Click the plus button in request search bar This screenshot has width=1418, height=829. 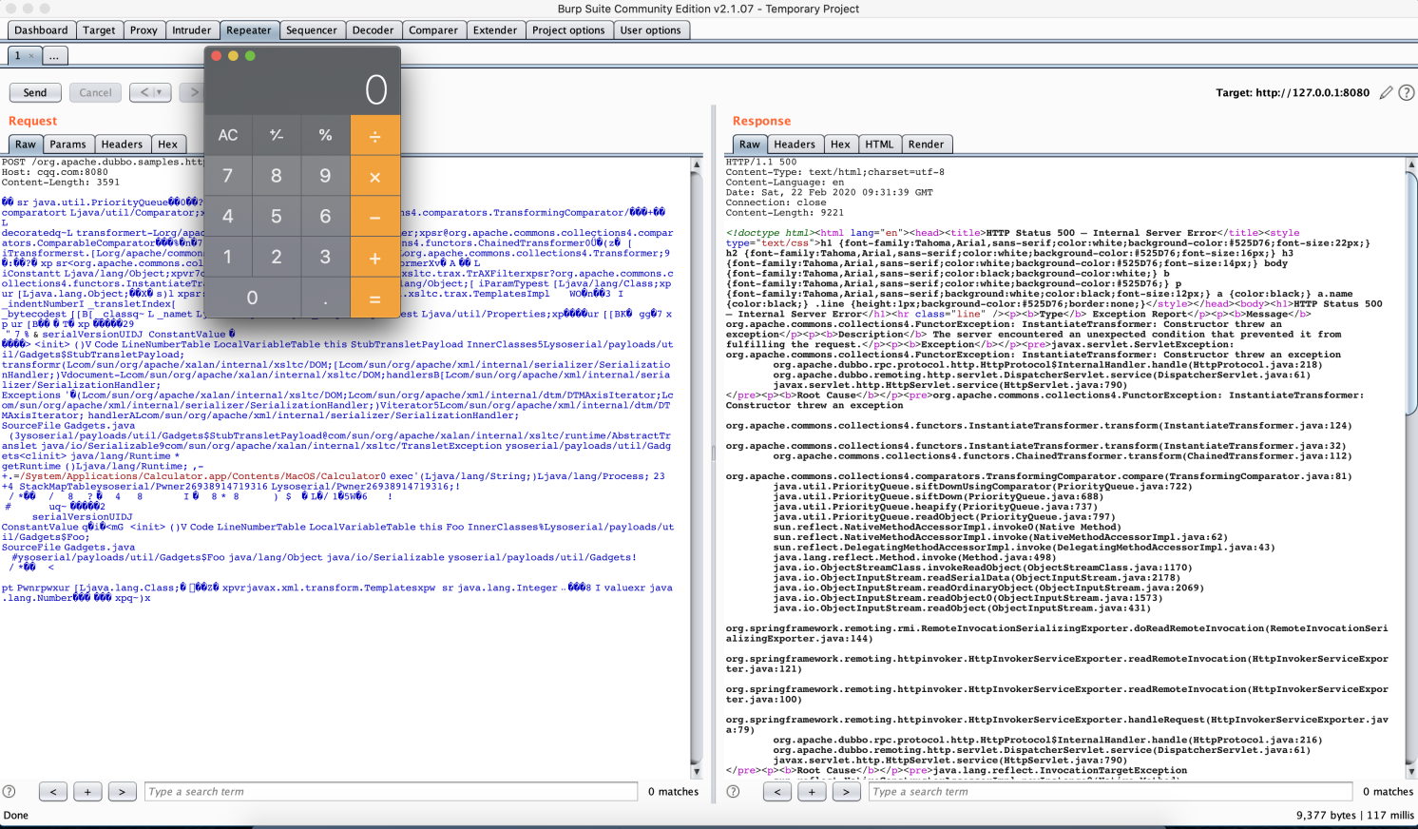(x=87, y=791)
